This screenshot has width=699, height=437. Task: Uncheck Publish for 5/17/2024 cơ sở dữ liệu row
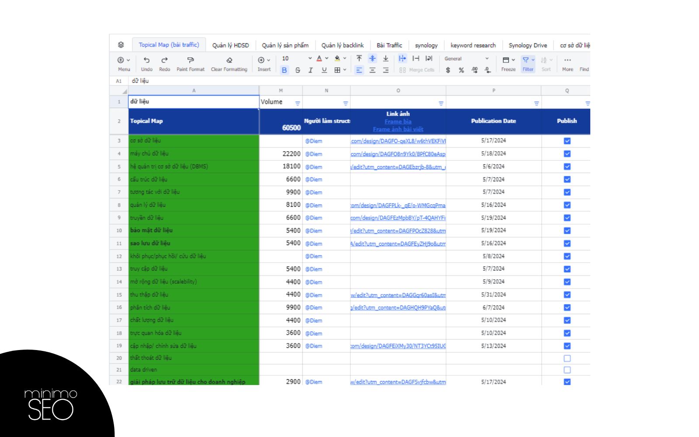(567, 141)
